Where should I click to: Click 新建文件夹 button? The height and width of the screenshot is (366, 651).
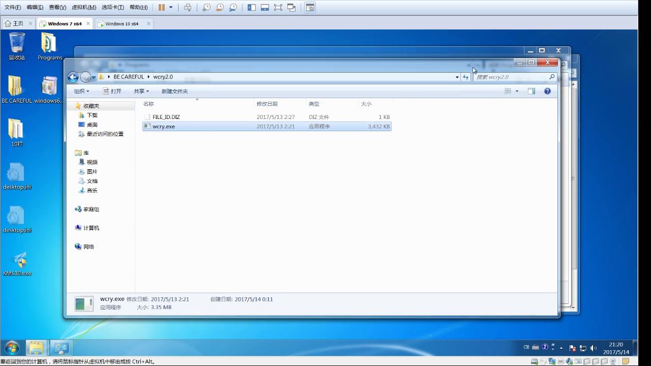[x=174, y=91]
